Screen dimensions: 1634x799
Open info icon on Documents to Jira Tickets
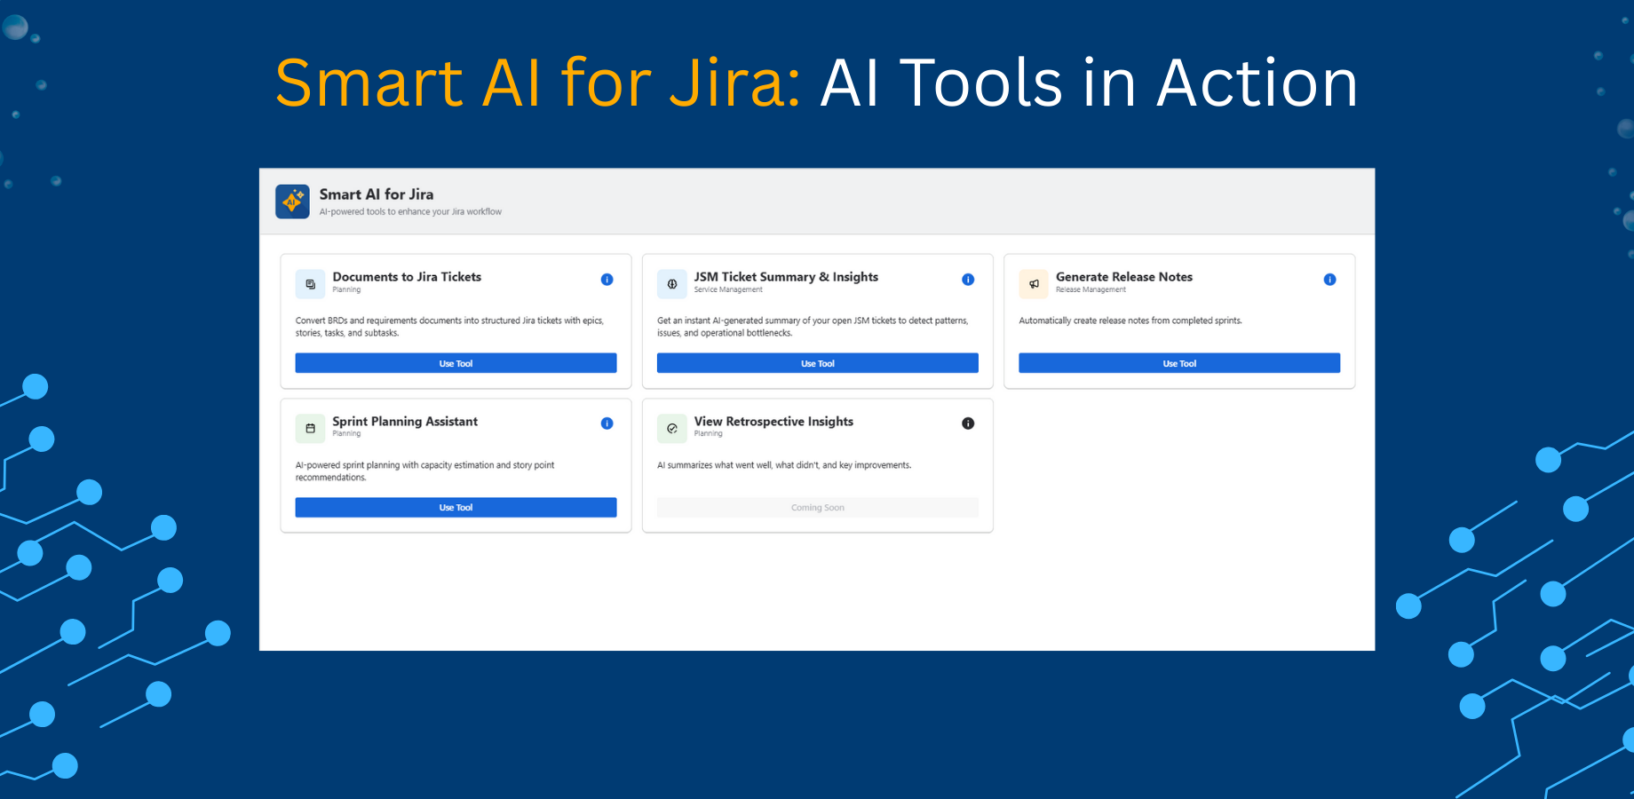pos(607,280)
